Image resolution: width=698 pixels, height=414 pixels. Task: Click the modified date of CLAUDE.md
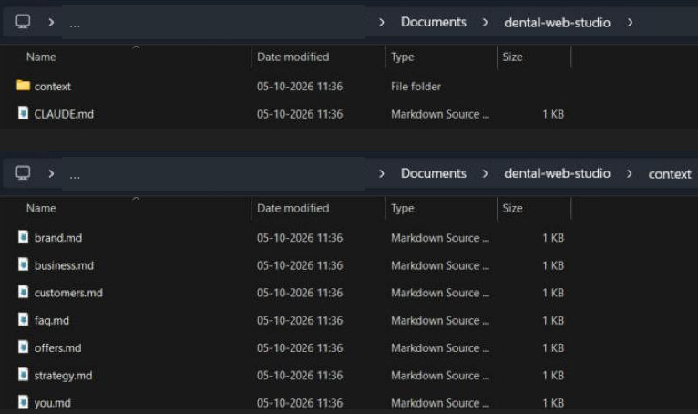(300, 114)
